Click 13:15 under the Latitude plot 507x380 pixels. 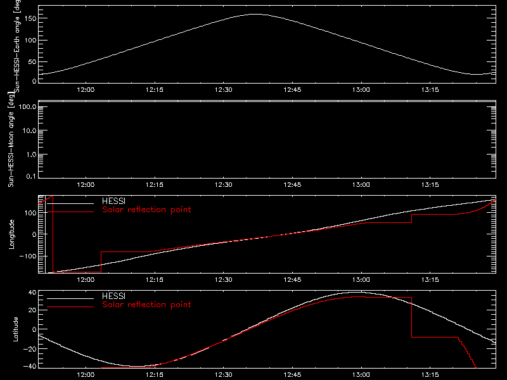[x=430, y=374]
